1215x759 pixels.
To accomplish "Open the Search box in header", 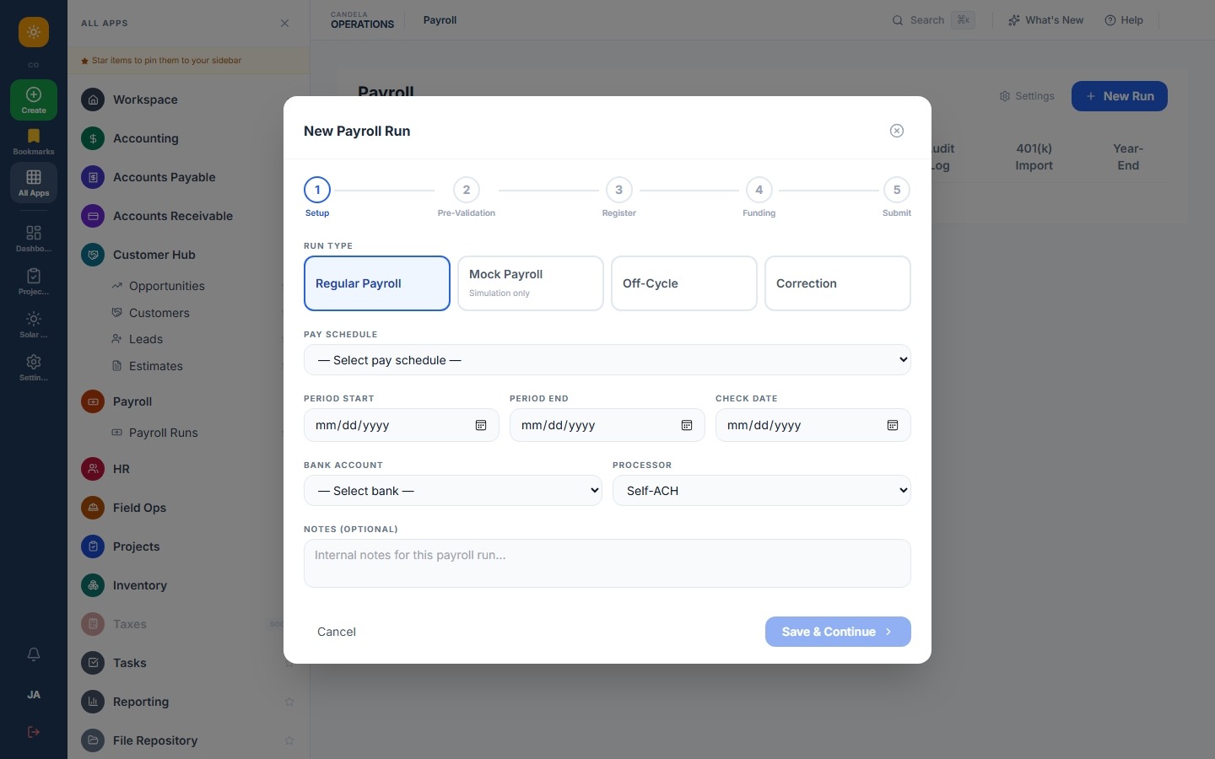I will 934,20.
